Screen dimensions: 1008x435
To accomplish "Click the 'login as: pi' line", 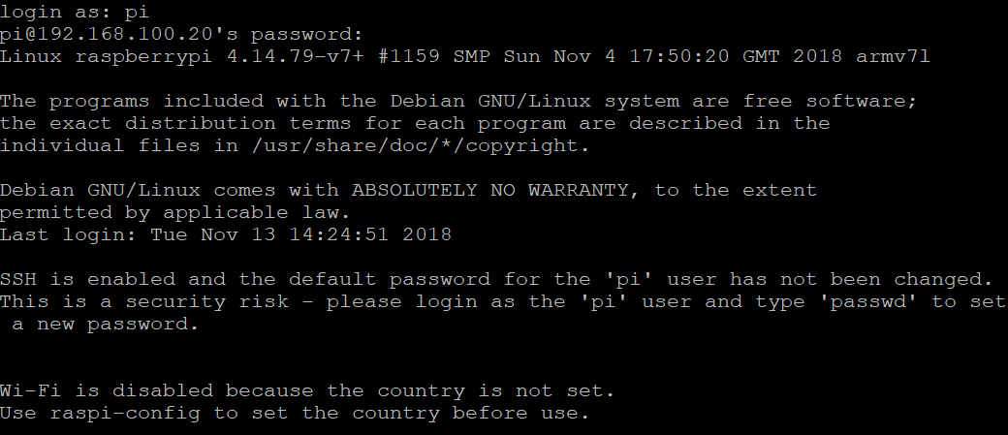I will [x=75, y=13].
